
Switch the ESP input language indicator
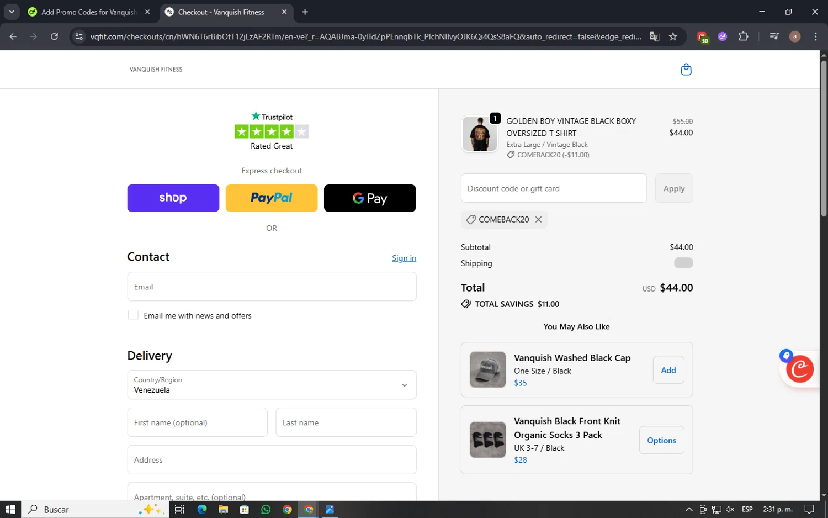[747, 509]
